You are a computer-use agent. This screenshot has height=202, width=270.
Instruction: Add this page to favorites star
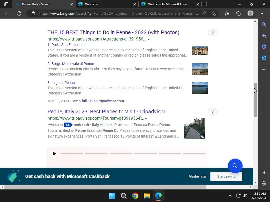tap(214, 13)
